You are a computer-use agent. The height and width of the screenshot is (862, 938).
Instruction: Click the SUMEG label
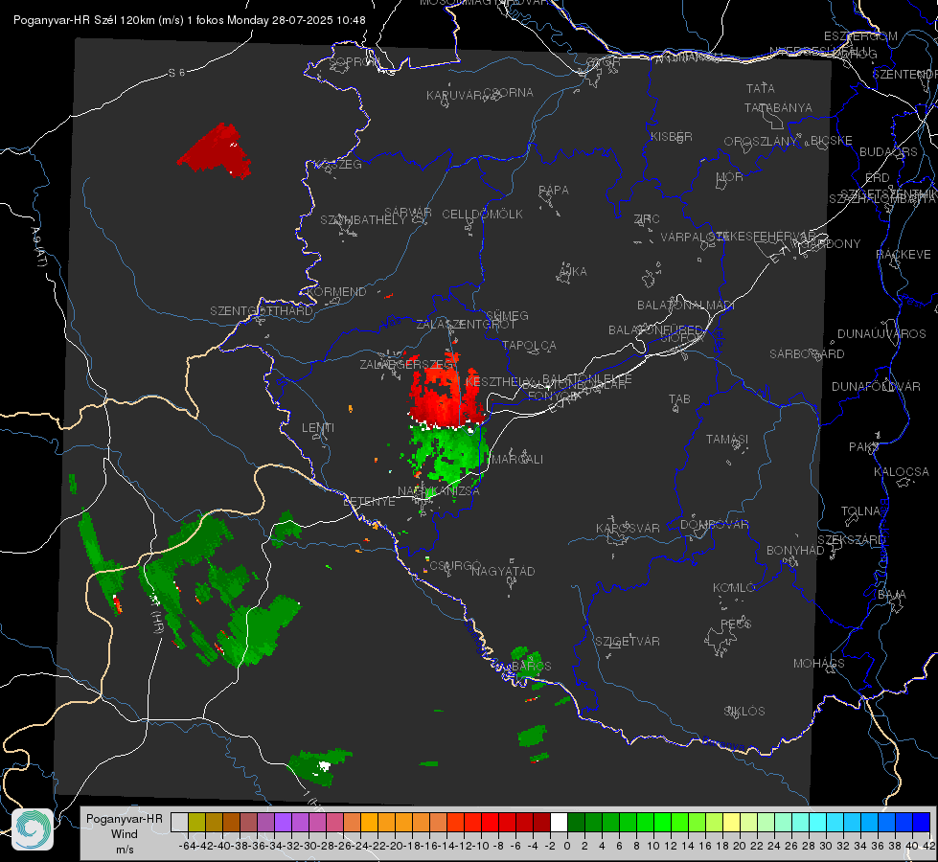507,316
